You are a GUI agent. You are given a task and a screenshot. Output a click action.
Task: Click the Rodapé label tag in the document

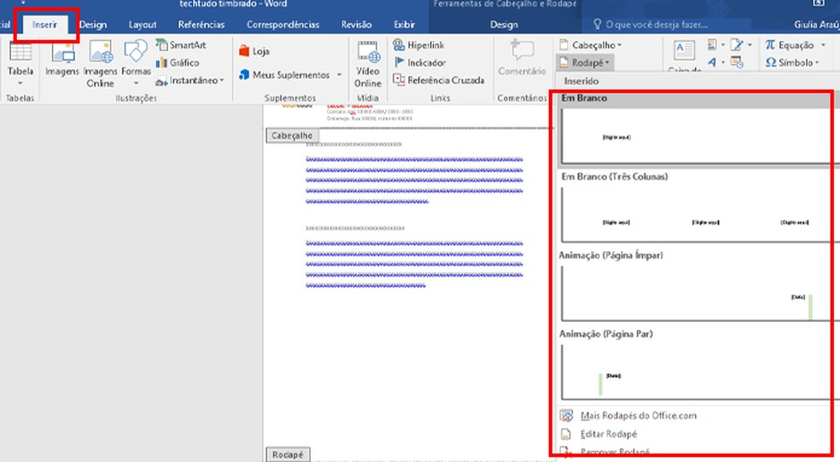pos(288,454)
